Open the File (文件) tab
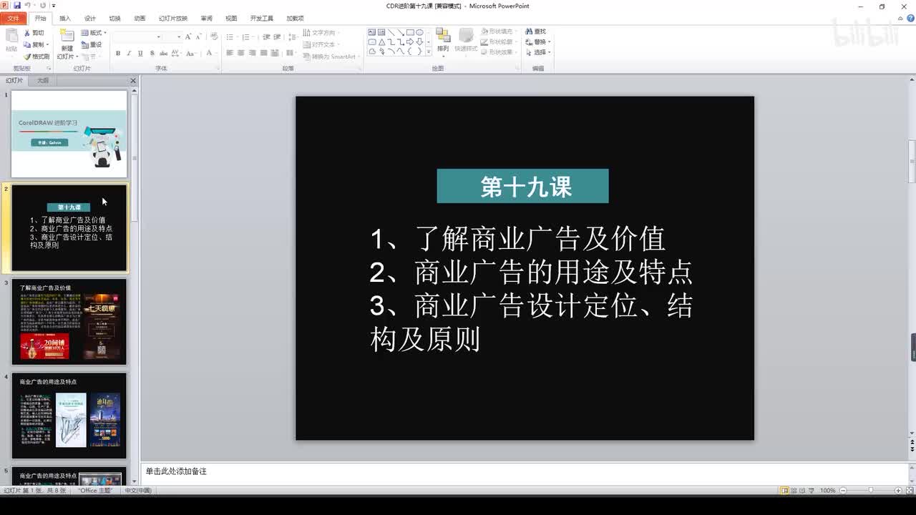The height and width of the screenshot is (515, 916). tap(14, 19)
